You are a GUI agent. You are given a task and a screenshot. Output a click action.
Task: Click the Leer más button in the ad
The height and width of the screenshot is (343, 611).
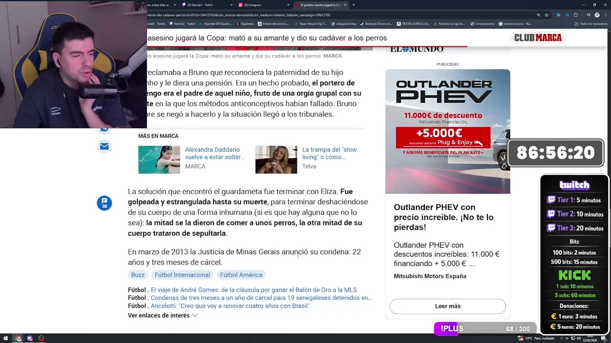click(x=448, y=306)
